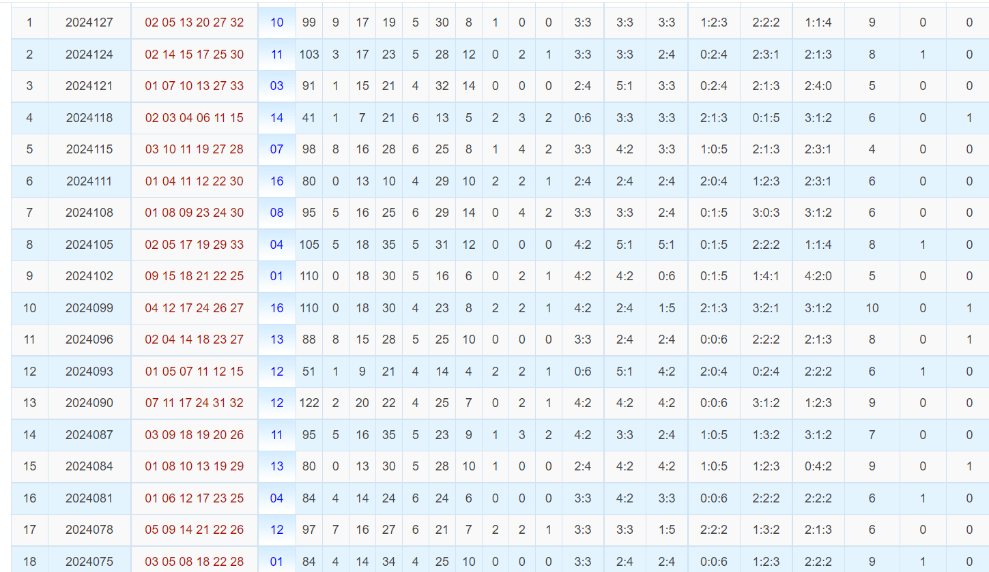The height and width of the screenshot is (572, 989).
Task: Click red numbers 01 08 09 23 24 30
Action: click(195, 213)
